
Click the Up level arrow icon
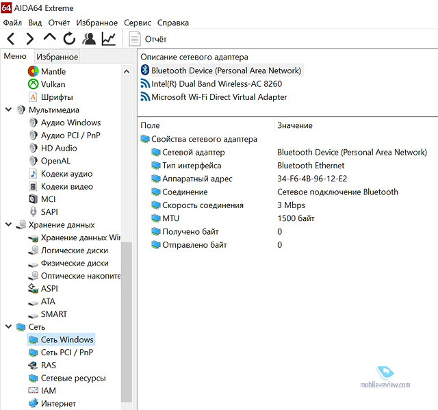coord(50,39)
